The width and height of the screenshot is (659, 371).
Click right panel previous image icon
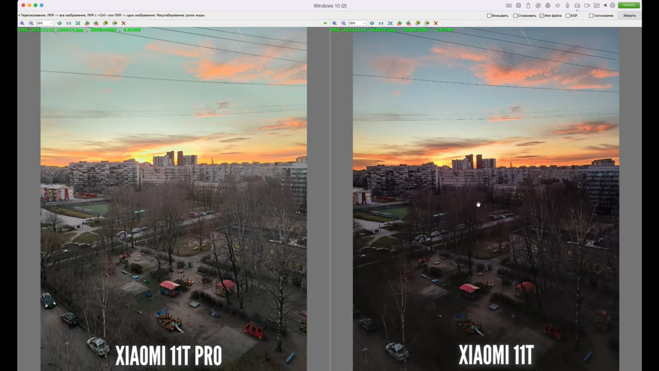(418, 23)
